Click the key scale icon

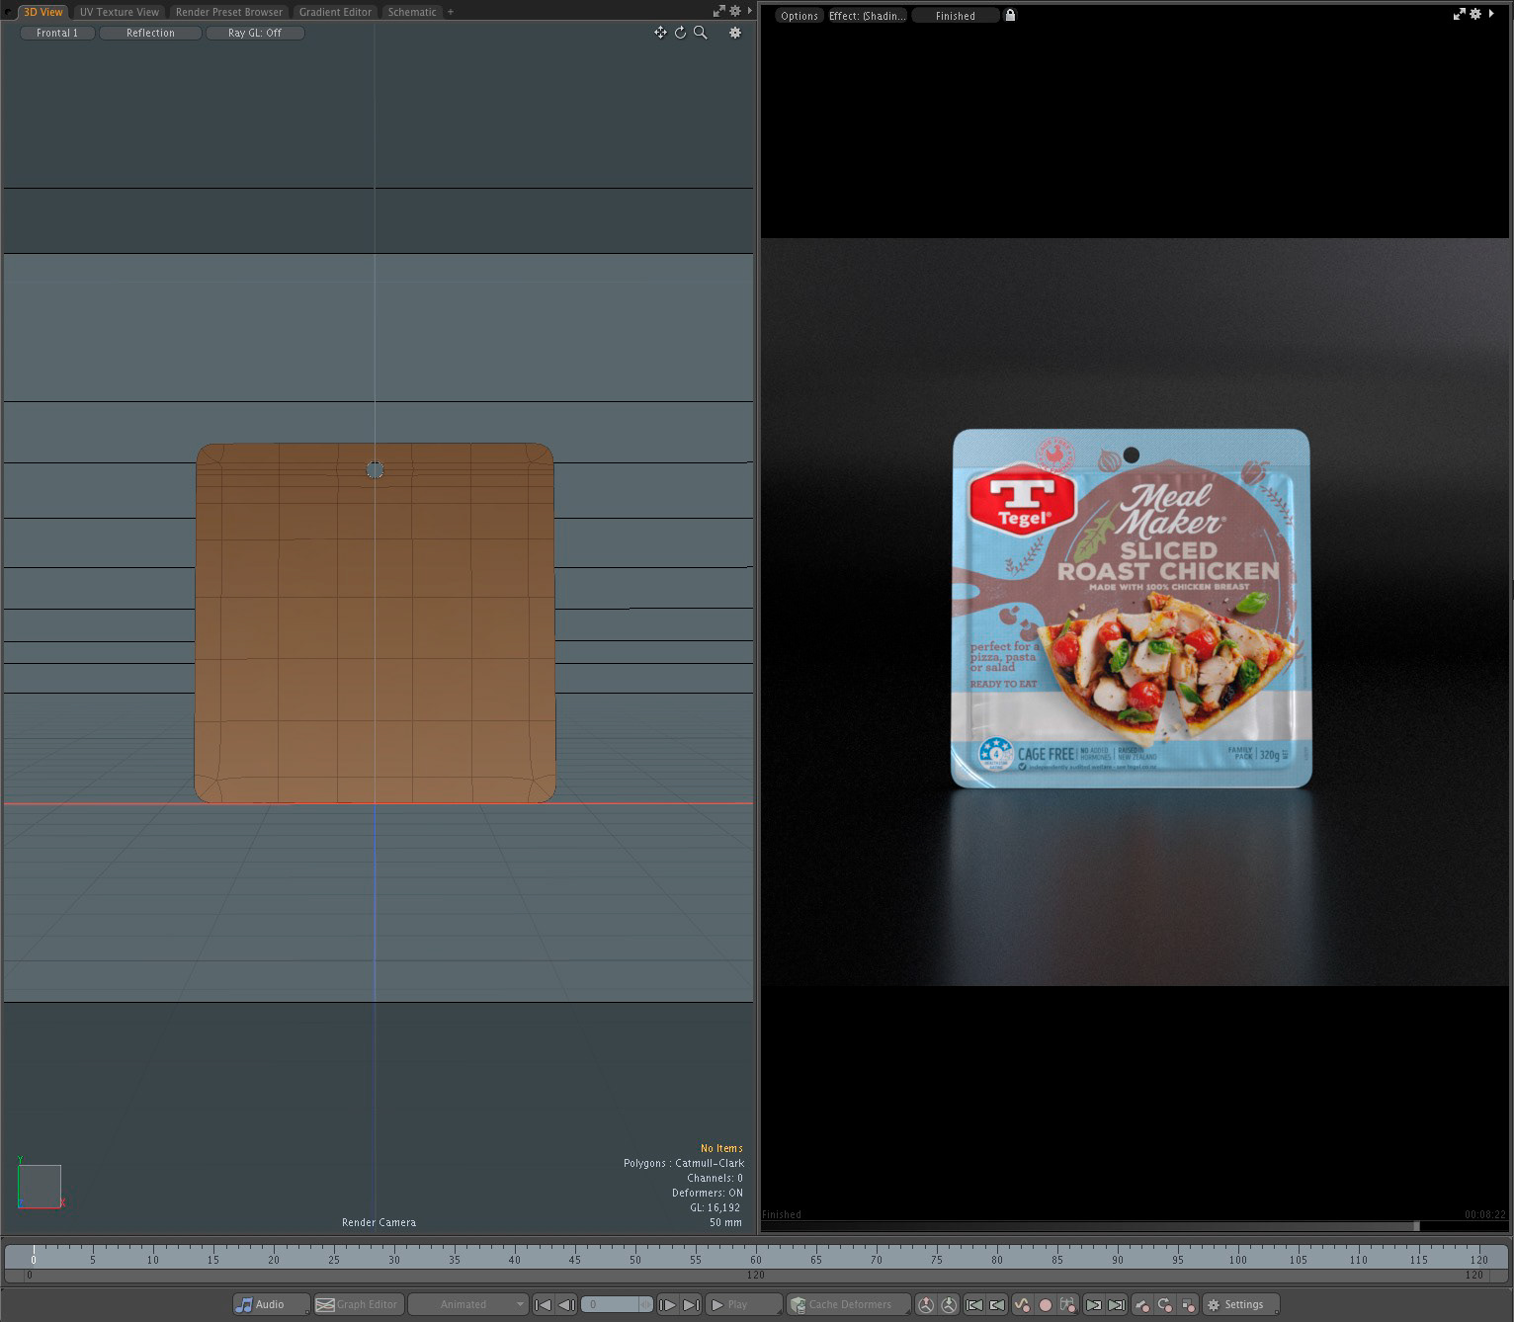pyautogui.click(x=1188, y=1304)
